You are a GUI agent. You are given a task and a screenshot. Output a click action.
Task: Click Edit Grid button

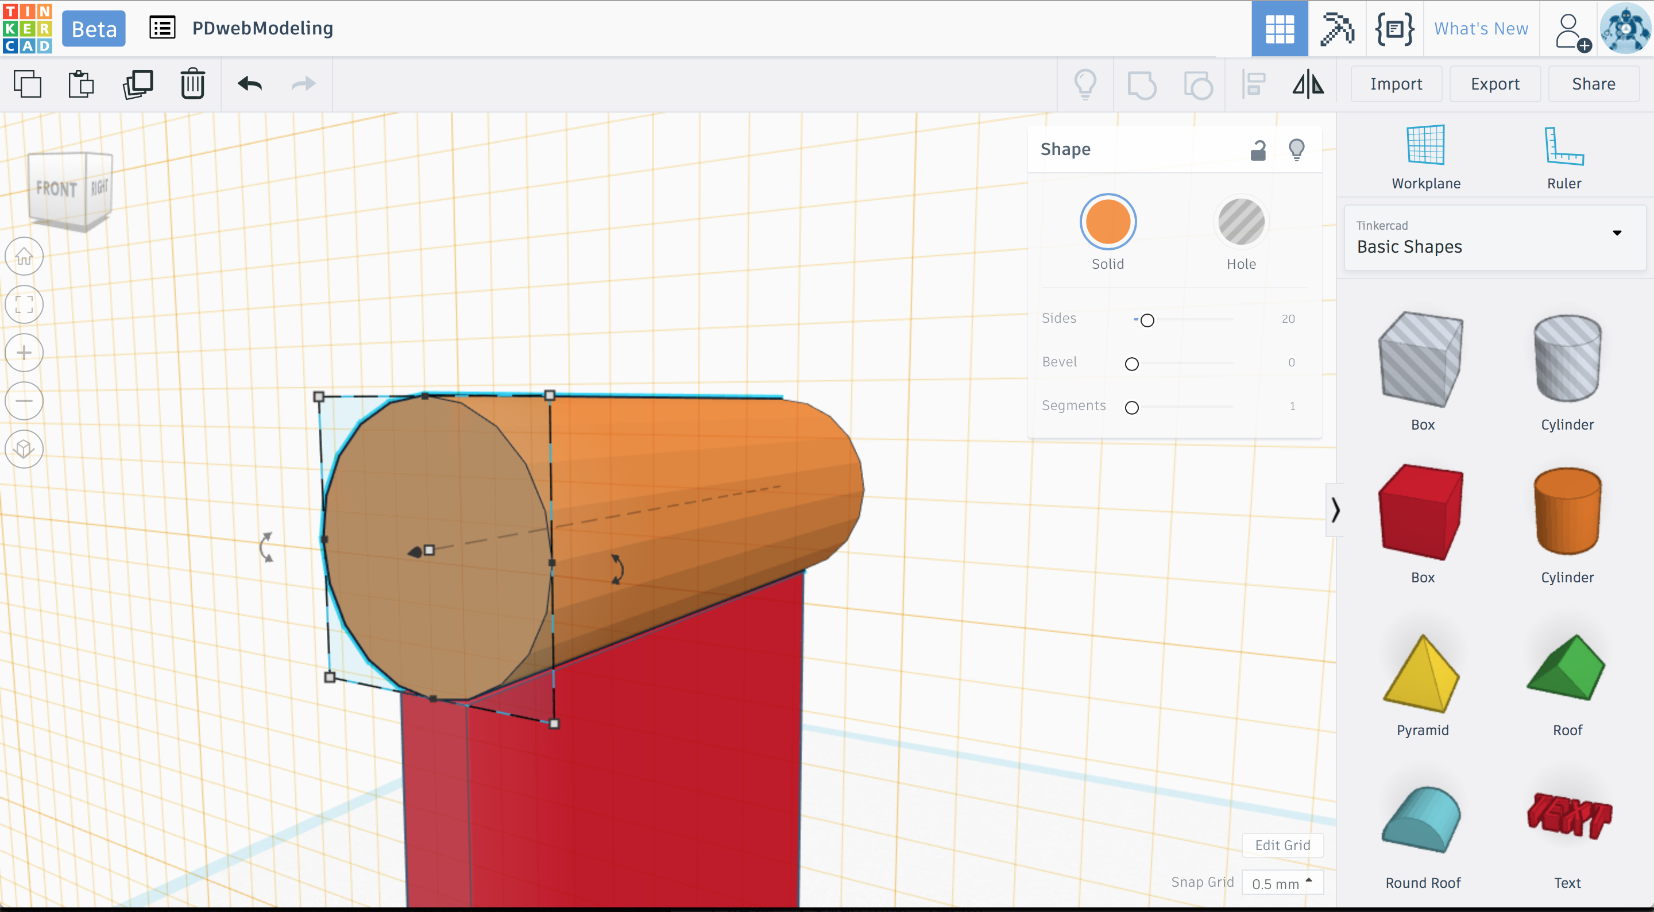point(1282,845)
